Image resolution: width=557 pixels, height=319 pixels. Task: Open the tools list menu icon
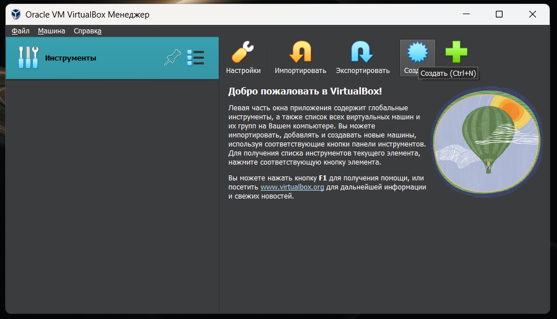click(x=195, y=58)
